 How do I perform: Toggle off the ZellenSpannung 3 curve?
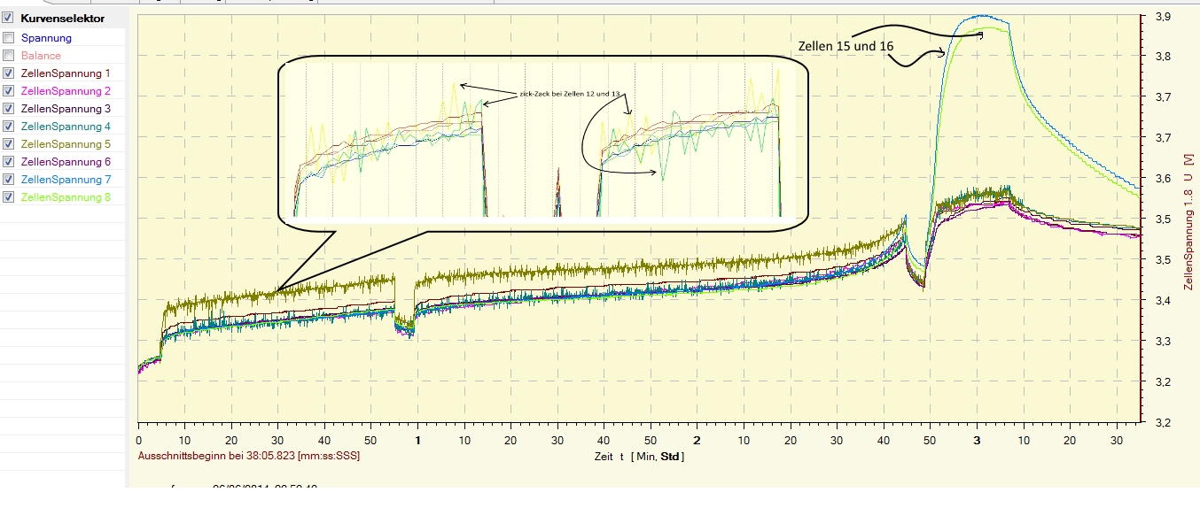(x=9, y=109)
